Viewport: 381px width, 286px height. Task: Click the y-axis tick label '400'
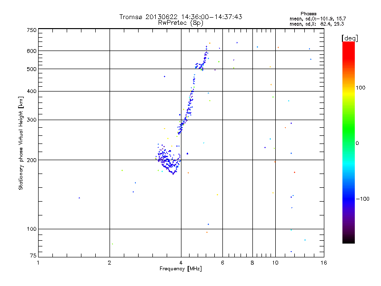31,92
